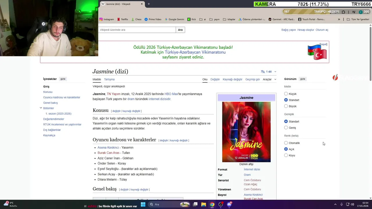Click the network tray icon
The width and height of the screenshot is (372, 209).
[x=347, y=204]
